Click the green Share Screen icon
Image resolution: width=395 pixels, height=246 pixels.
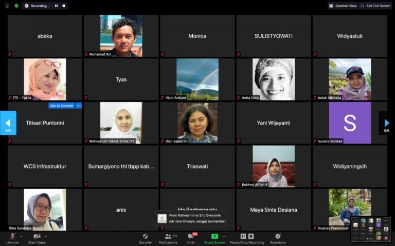click(x=214, y=236)
